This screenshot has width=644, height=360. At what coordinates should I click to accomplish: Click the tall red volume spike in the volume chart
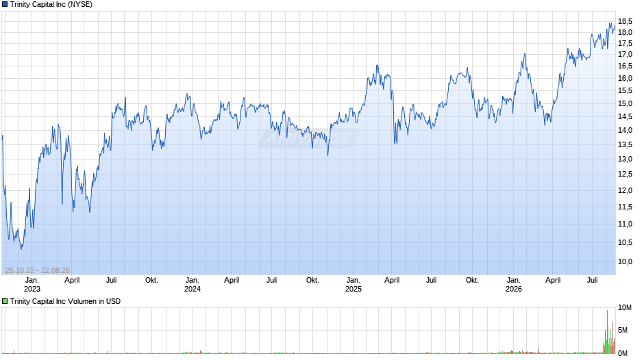[607, 332]
